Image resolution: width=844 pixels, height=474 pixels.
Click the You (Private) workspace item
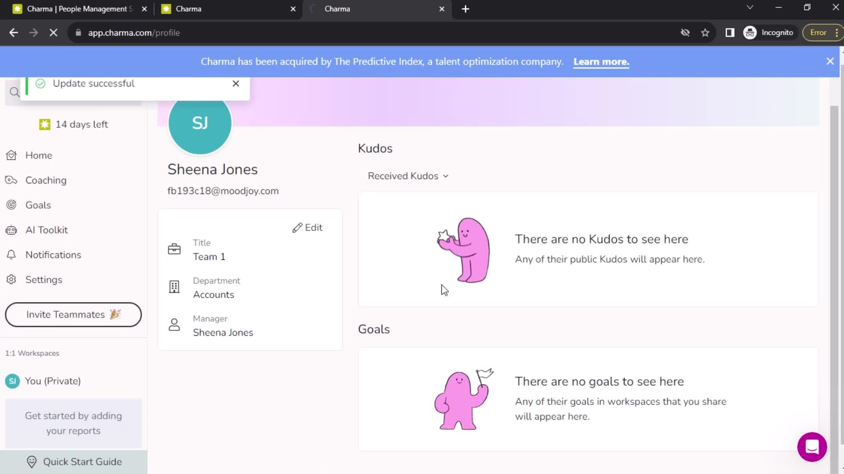[53, 381]
